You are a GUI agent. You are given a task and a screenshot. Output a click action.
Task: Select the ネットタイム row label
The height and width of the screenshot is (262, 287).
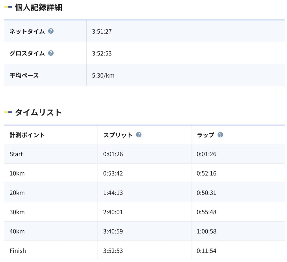point(27,31)
